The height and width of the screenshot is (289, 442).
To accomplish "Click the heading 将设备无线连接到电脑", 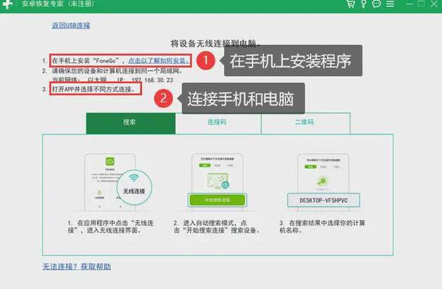I will 215,43.
